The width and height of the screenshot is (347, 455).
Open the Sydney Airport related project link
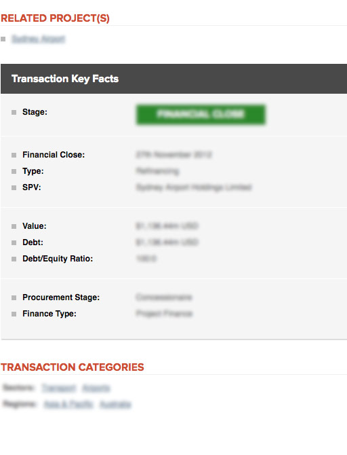click(x=38, y=39)
